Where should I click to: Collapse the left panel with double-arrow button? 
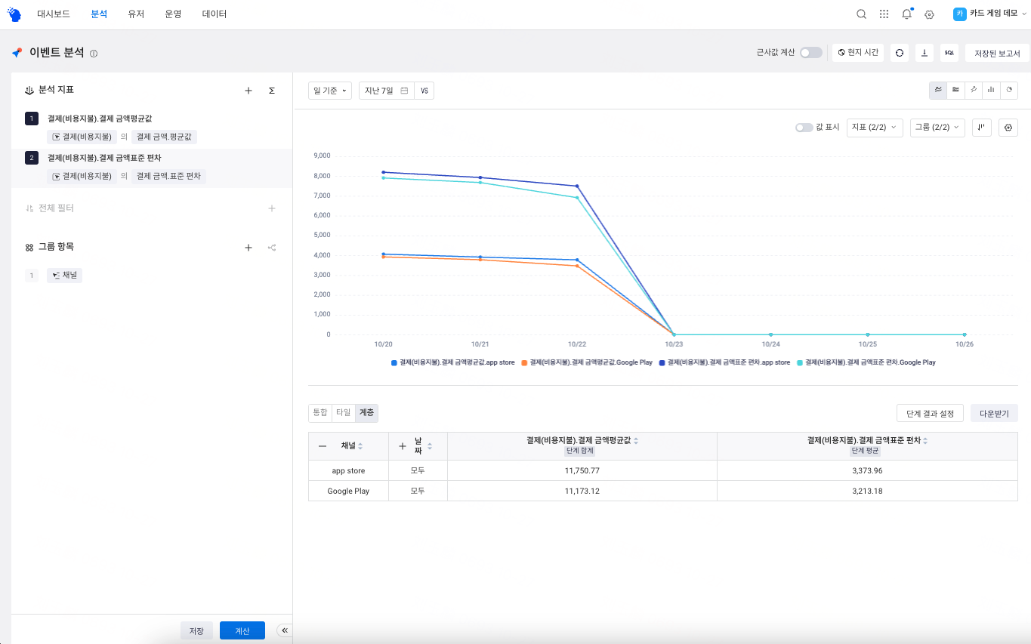[285, 630]
